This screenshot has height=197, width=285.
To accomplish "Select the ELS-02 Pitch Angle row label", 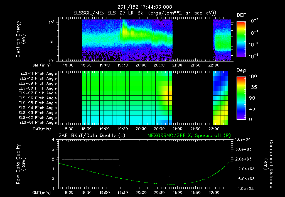I will tap(38, 118).
